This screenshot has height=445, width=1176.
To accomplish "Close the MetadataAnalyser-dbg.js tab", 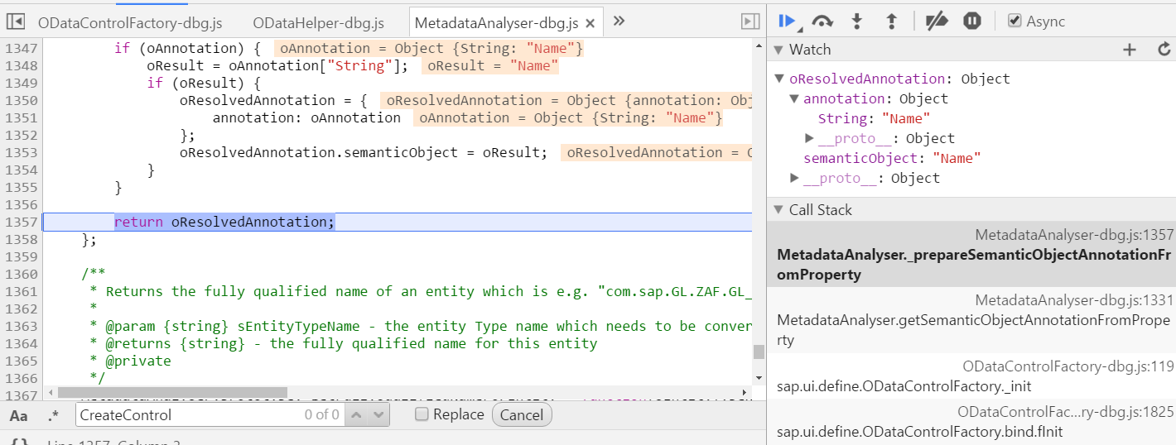I will tap(590, 23).
